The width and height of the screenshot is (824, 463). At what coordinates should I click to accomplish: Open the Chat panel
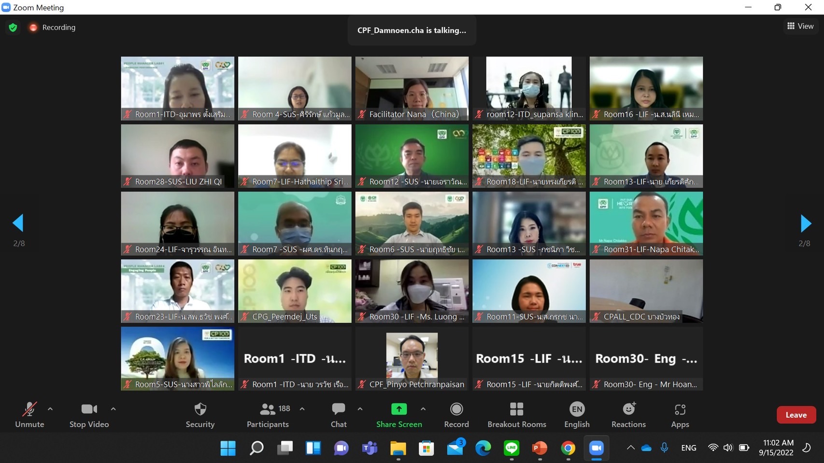pyautogui.click(x=338, y=415)
